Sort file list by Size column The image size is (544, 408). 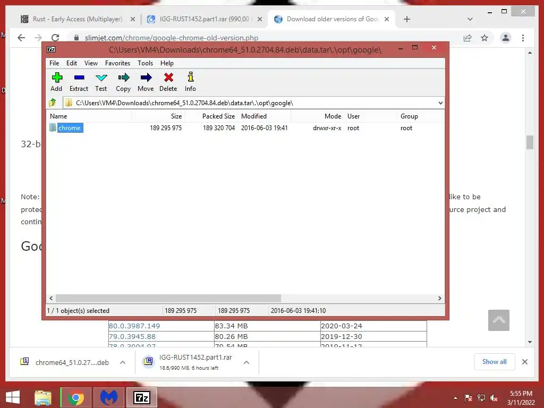[158, 116]
